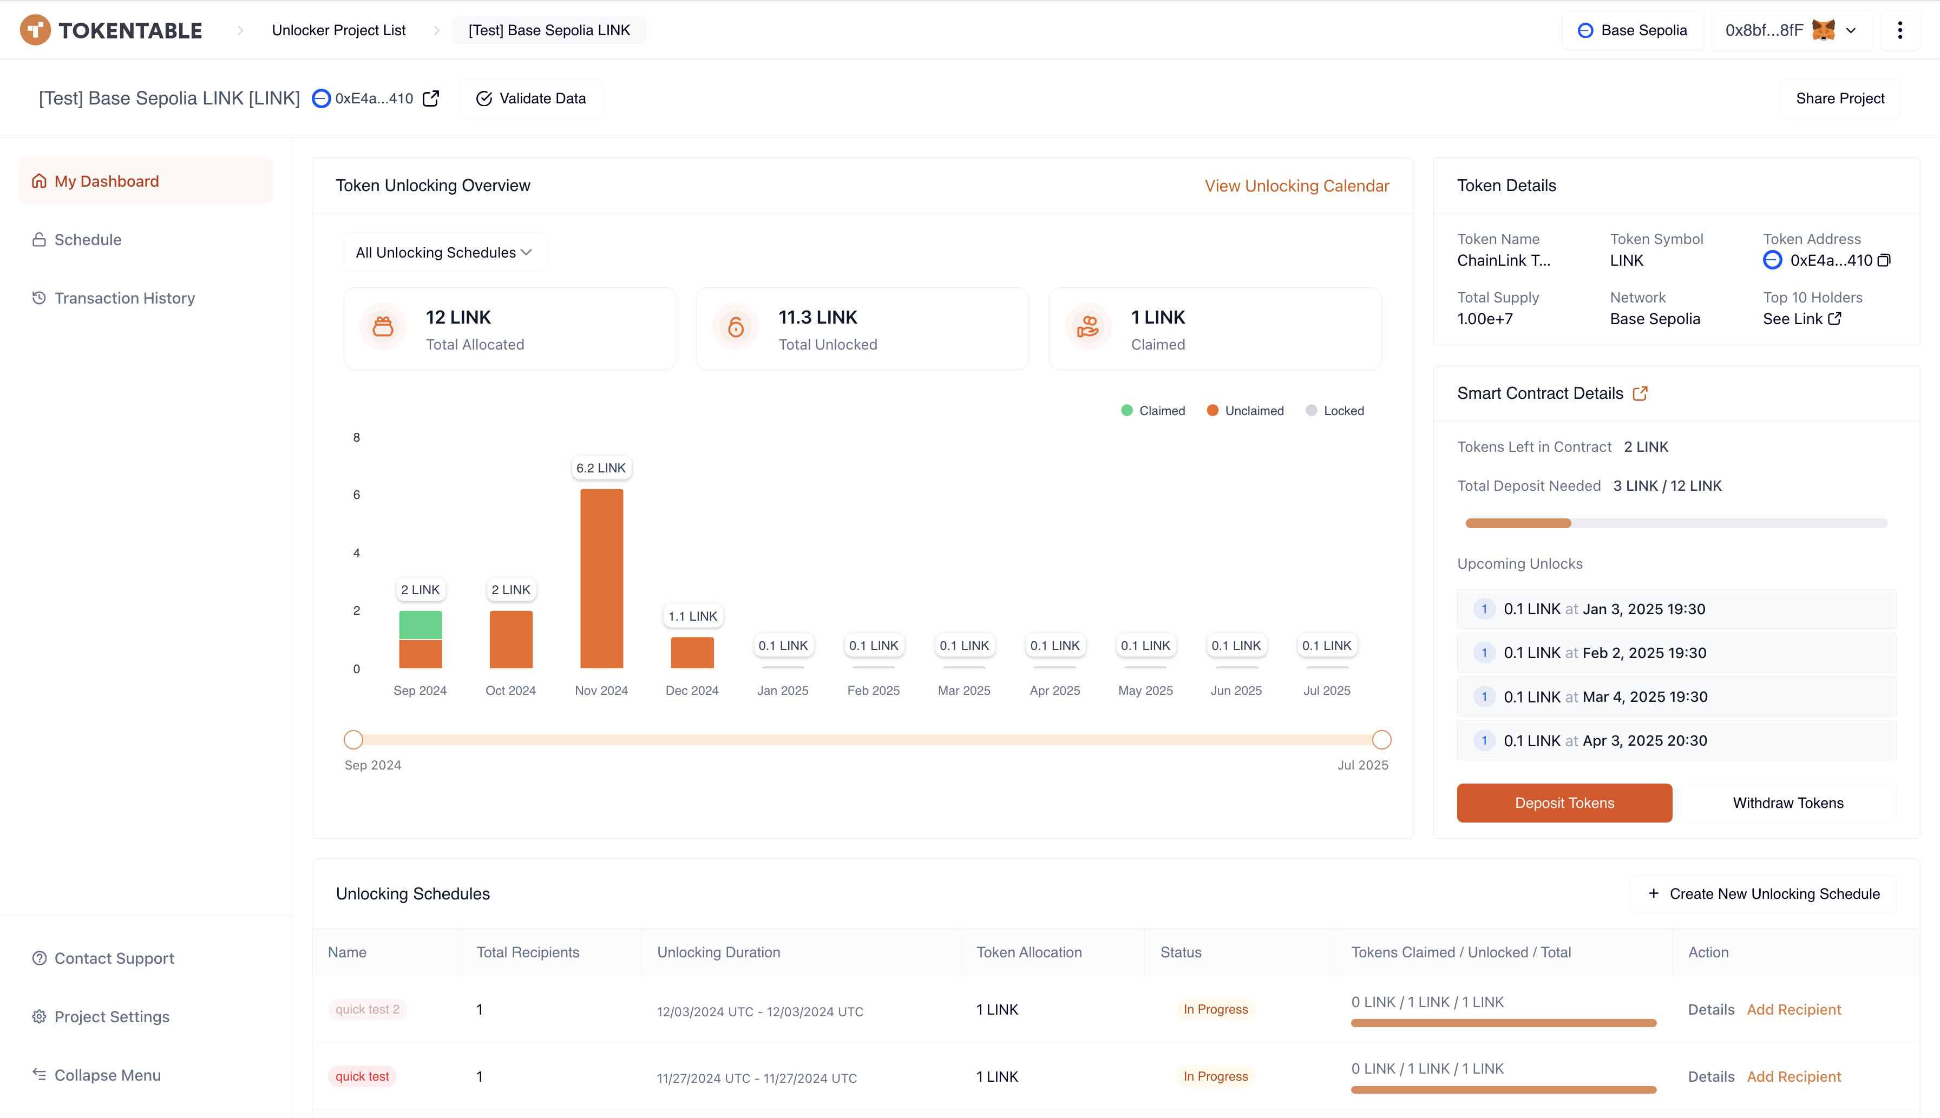
Task: Go to Schedule in sidebar
Action: pos(88,240)
